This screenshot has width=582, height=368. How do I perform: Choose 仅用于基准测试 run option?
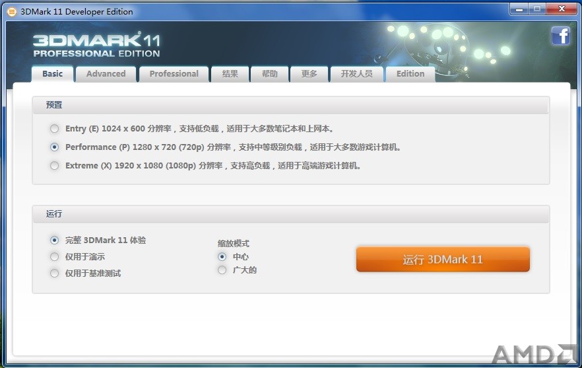pos(55,274)
